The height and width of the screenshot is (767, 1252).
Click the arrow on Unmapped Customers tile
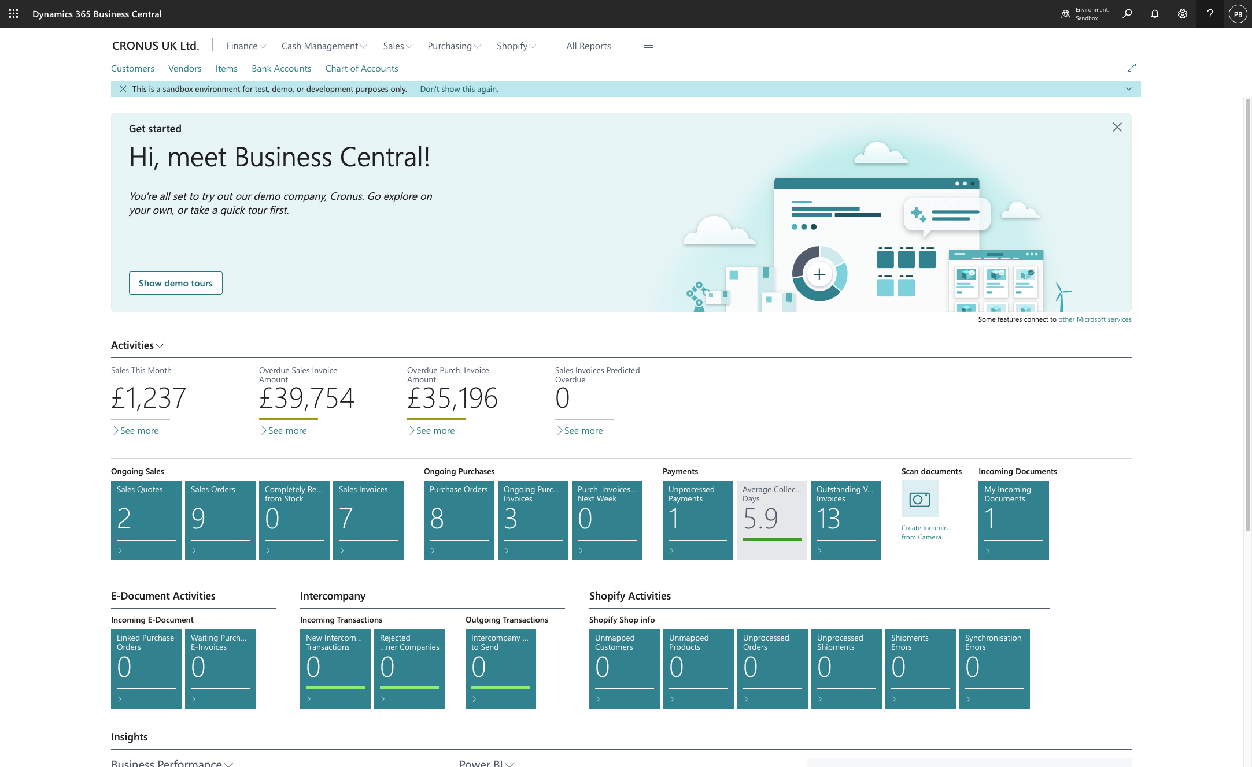pos(598,699)
